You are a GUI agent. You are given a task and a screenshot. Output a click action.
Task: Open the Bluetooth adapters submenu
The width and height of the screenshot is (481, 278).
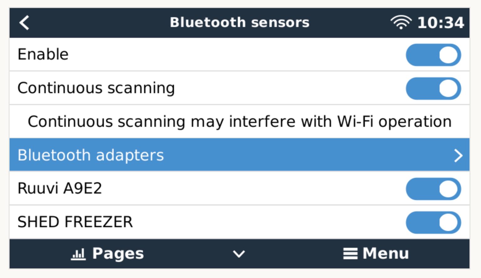point(125,155)
